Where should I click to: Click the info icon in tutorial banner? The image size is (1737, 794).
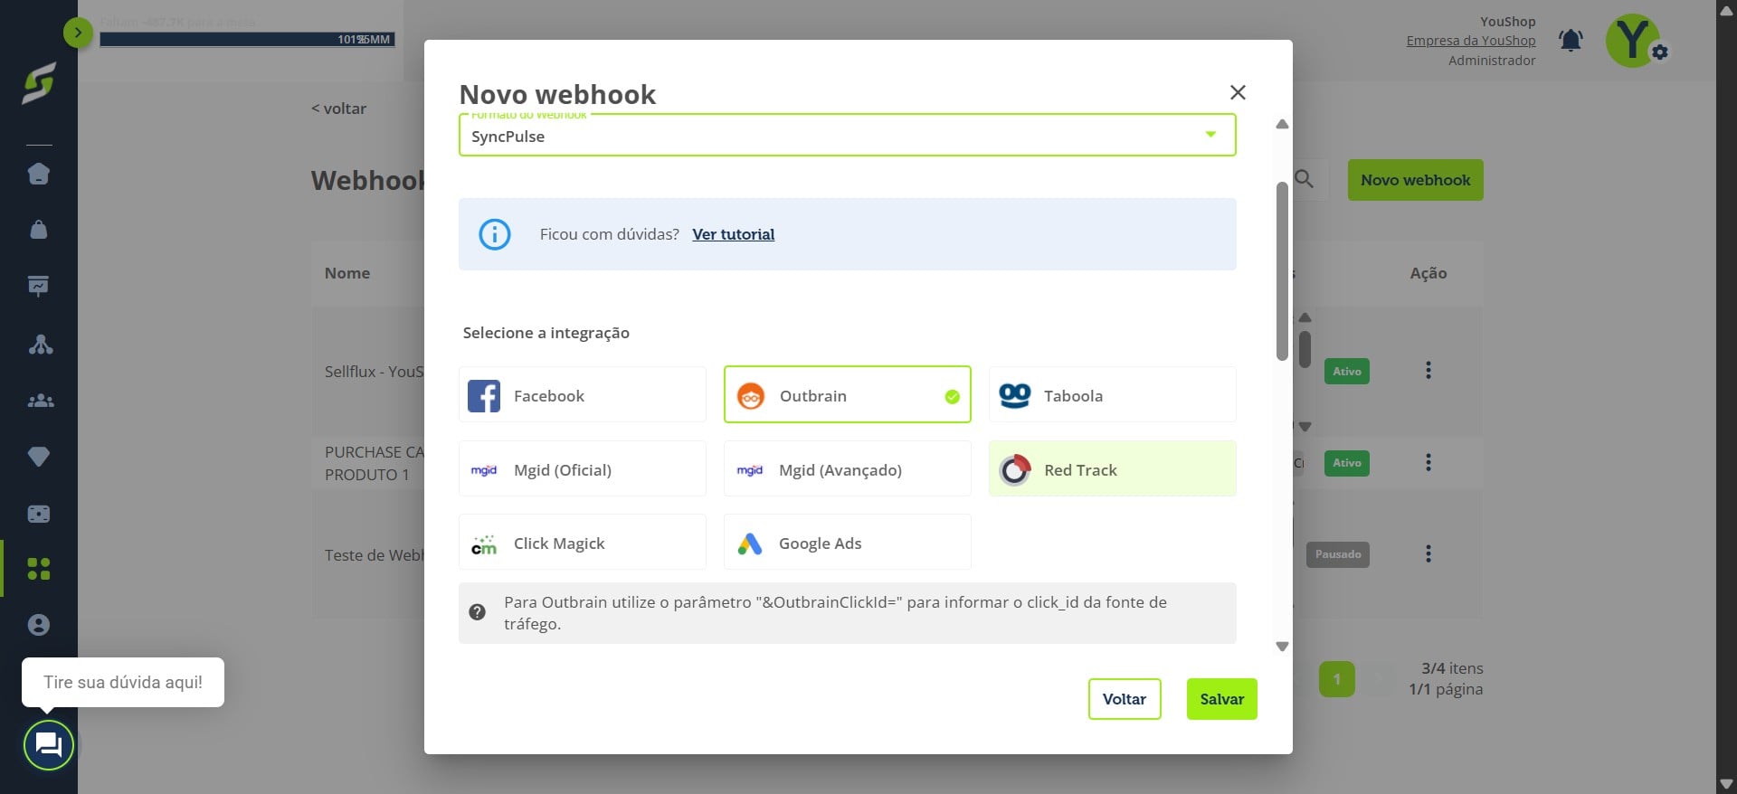[x=494, y=234]
